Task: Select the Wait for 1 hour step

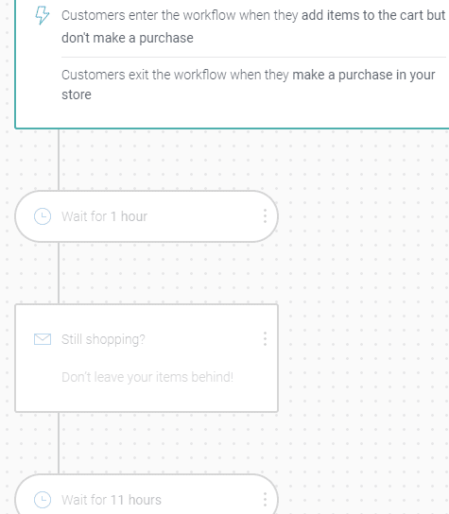Action: pyautogui.click(x=147, y=216)
